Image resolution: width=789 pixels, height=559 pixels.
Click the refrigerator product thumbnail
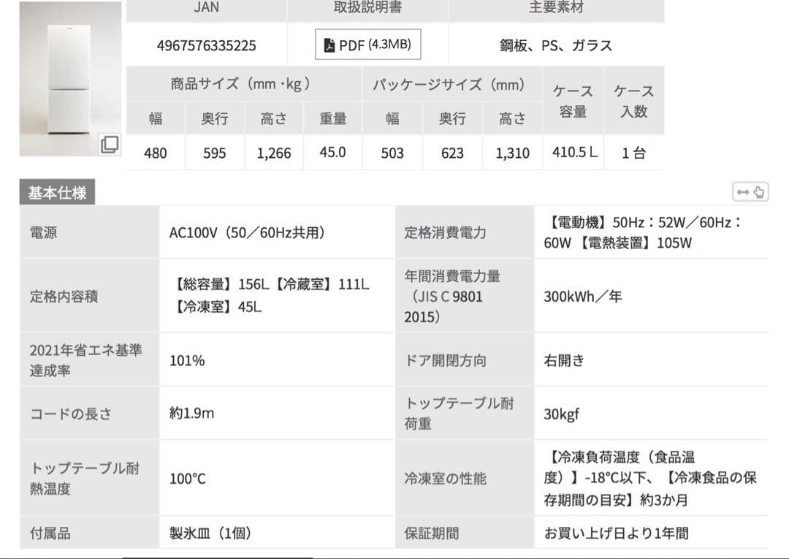point(70,79)
